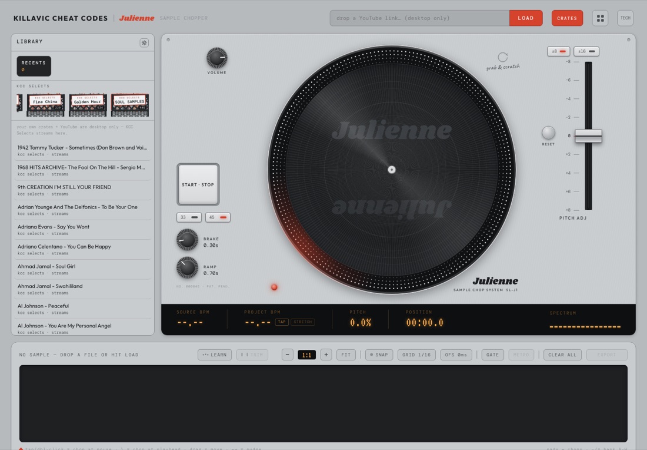Screen dimensions: 647x450
Task: Open the Fine China crate
Action: click(x=45, y=105)
